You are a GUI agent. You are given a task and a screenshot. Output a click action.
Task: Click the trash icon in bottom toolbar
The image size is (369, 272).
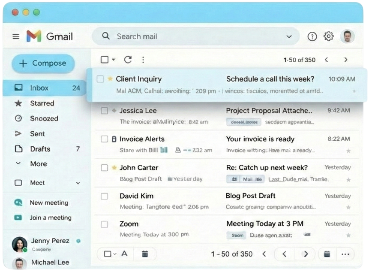(145, 254)
